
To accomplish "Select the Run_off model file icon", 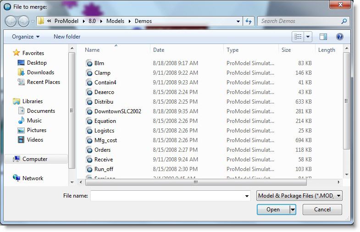I will coord(89,169).
